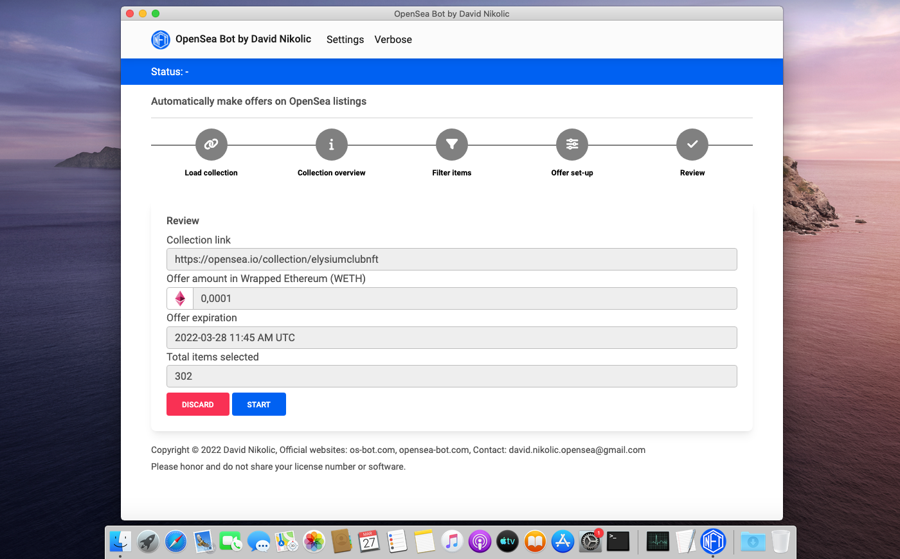Open Contacts book in the dock
The width and height of the screenshot is (900, 559).
pyautogui.click(x=341, y=542)
